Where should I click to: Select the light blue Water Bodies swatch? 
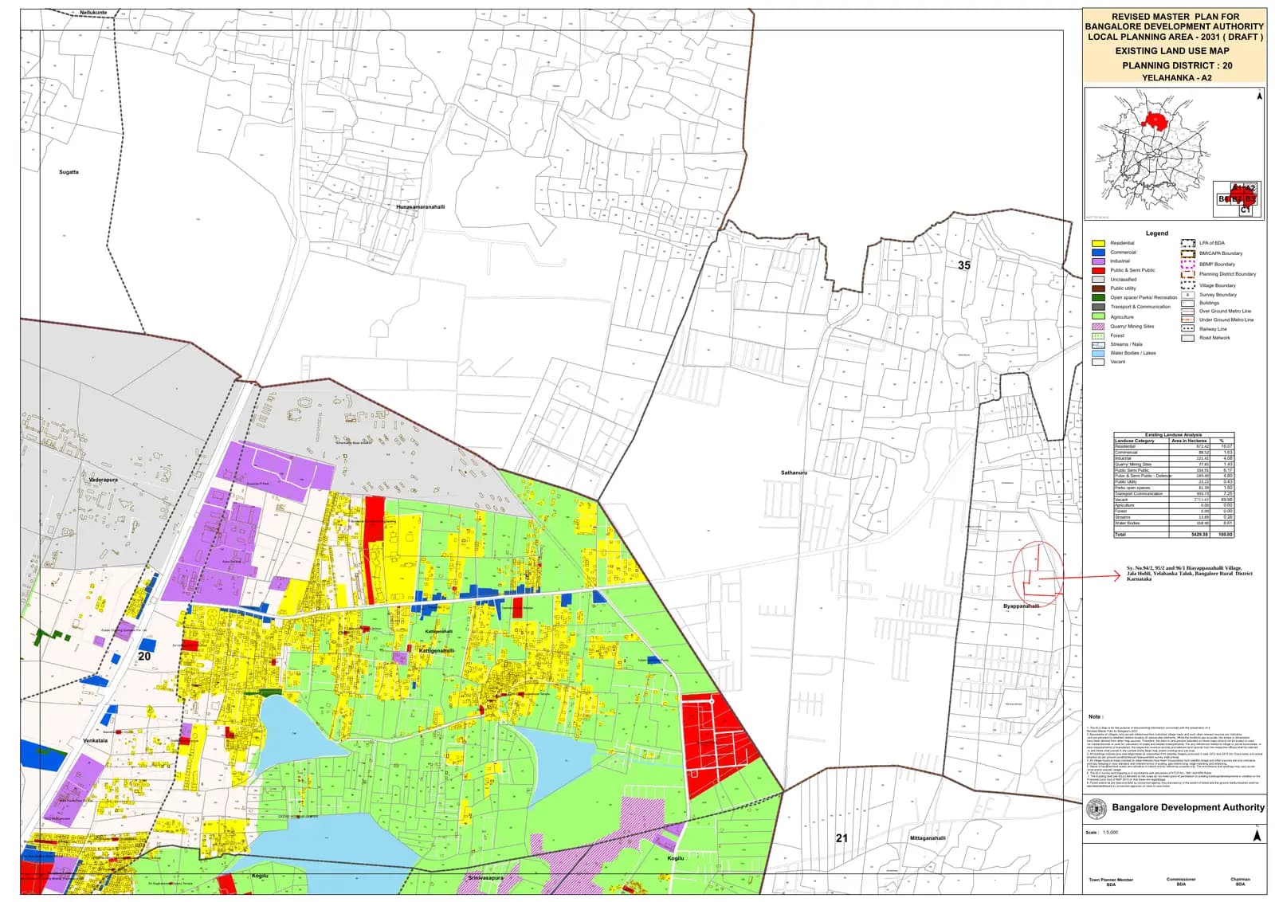click(x=1098, y=353)
